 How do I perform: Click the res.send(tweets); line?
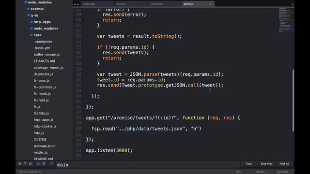pos(125,53)
